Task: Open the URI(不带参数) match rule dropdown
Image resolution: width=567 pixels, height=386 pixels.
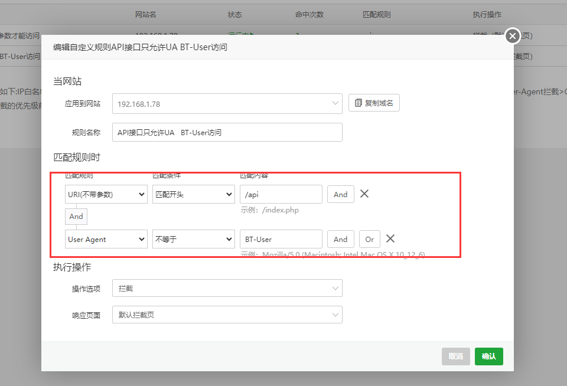Action: (x=106, y=194)
